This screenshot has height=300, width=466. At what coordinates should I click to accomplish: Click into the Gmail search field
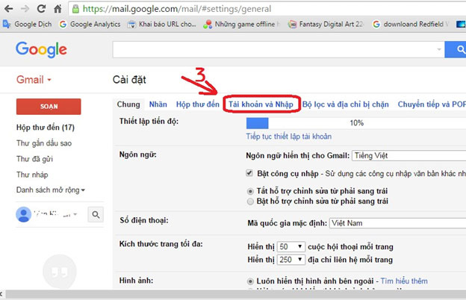275,49
